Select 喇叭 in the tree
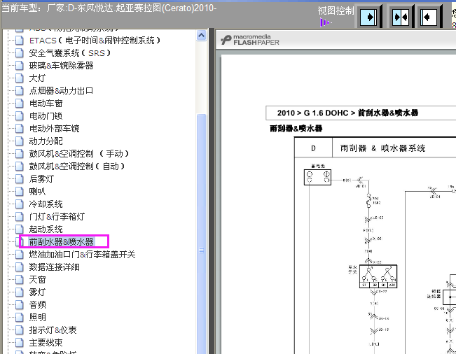Image resolution: width=456 pixels, height=354 pixels. point(37,192)
